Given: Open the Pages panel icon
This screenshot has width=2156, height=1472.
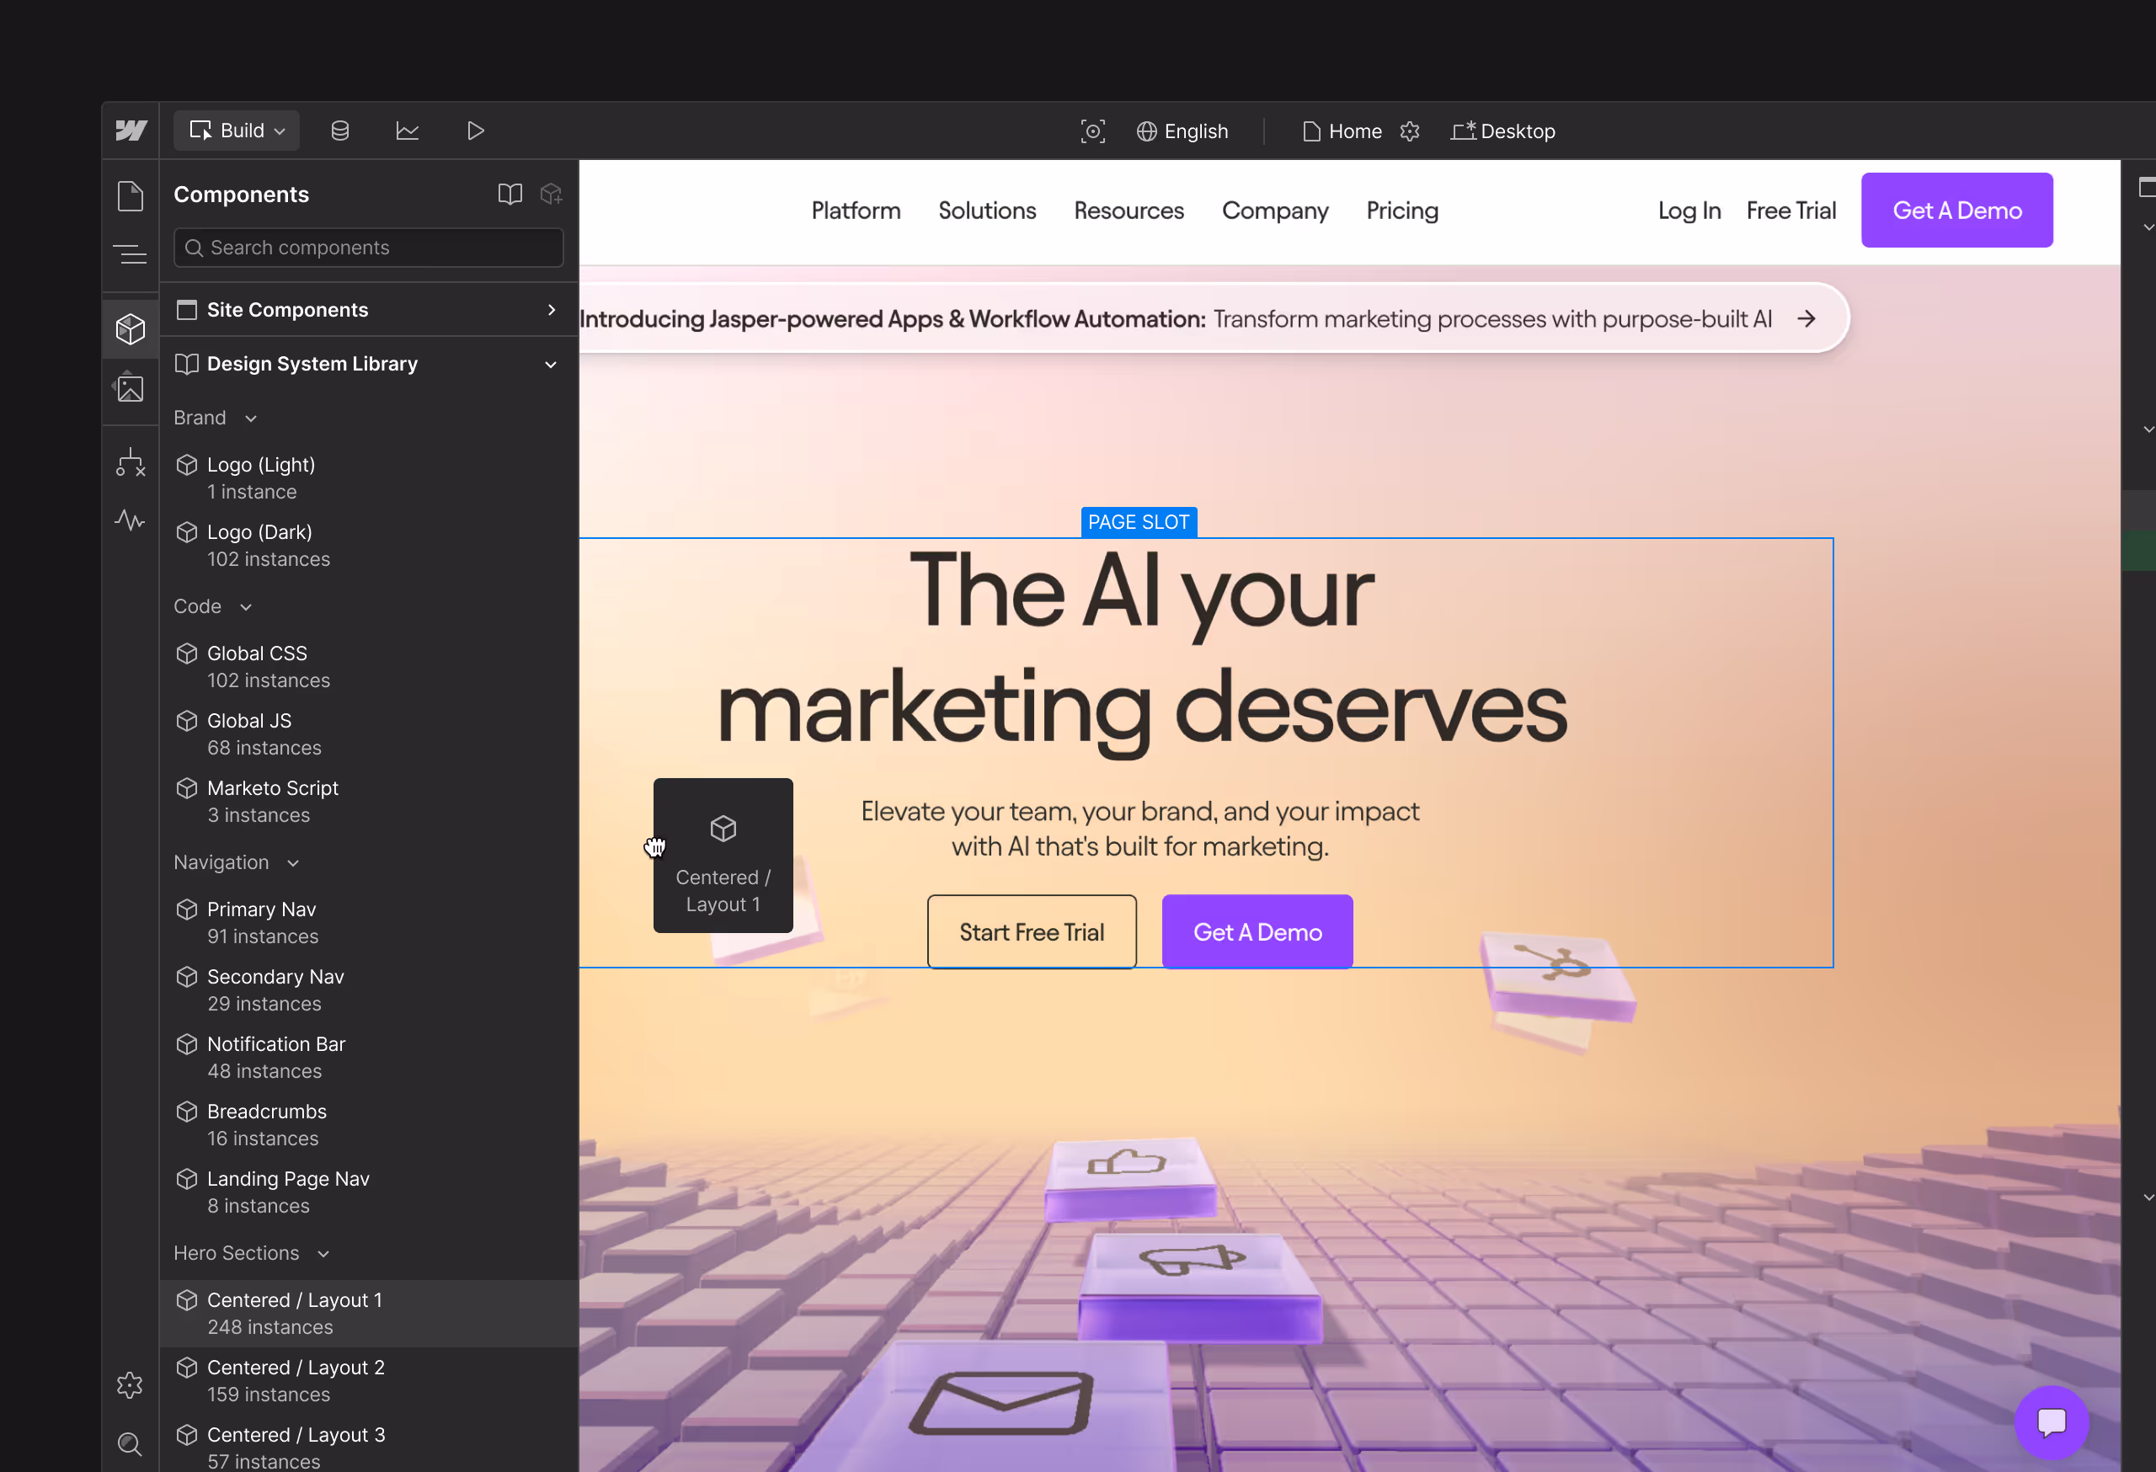Looking at the screenshot, I should (x=130, y=195).
